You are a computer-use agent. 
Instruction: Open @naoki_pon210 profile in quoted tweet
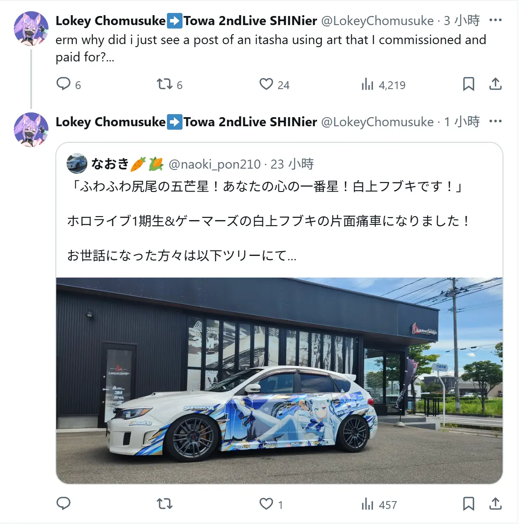[x=215, y=164]
